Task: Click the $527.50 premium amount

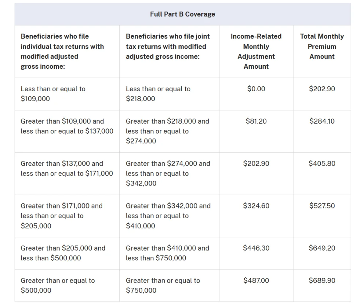Action: [322, 206]
